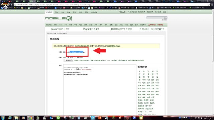Click the Mobile01 site logo
The width and height of the screenshot is (214, 120).
click(x=59, y=18)
